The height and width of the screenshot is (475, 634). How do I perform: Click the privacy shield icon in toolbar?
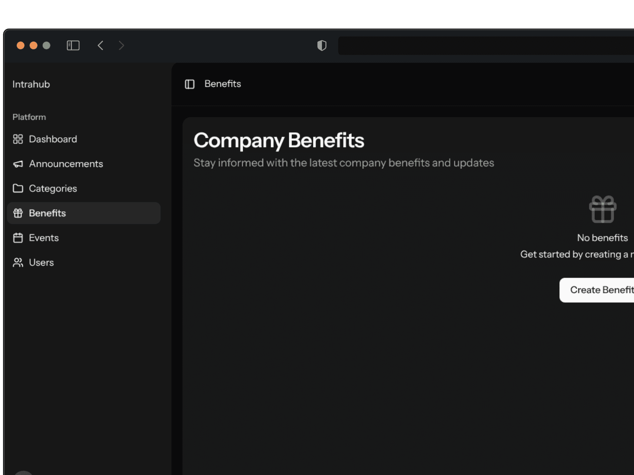point(322,46)
